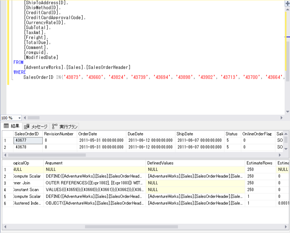Click editor horizontal scrollbar right arrow

282,118
